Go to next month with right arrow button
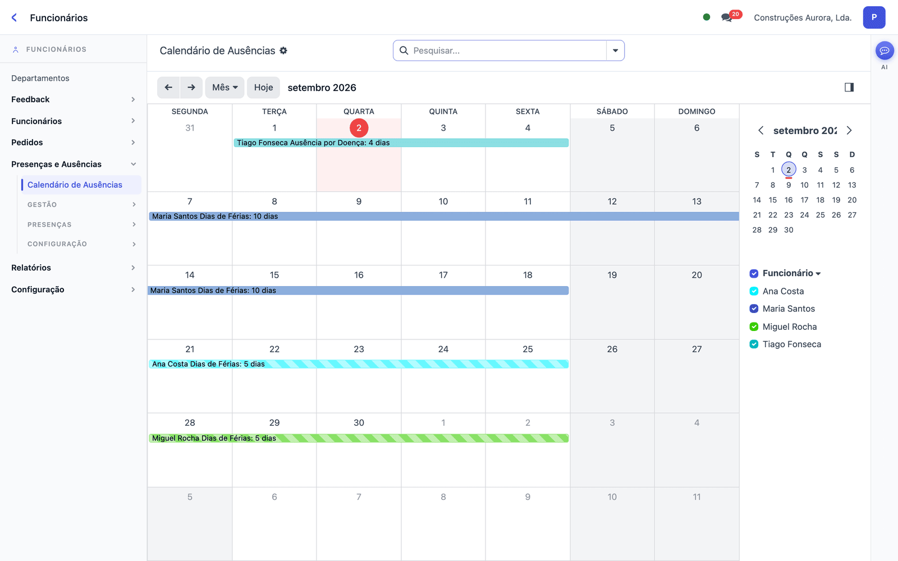This screenshot has height=561, width=898. pyautogui.click(x=191, y=88)
